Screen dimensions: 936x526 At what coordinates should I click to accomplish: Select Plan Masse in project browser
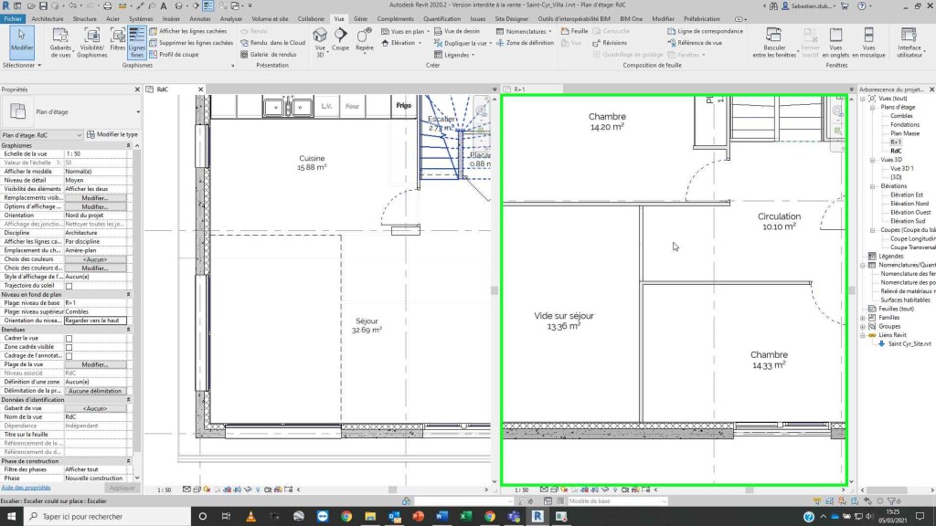tap(905, 133)
